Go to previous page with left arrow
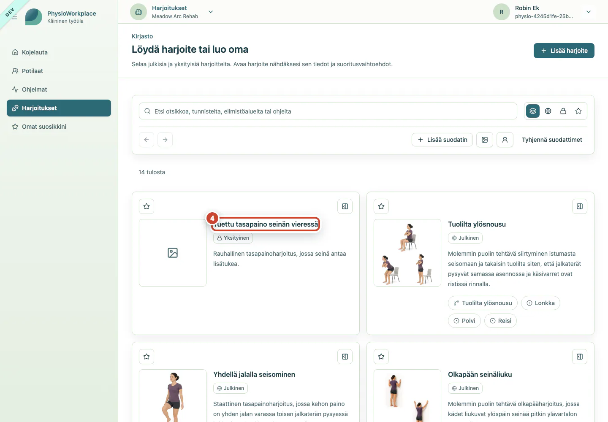Screen dimensions: 608x422 147,140
